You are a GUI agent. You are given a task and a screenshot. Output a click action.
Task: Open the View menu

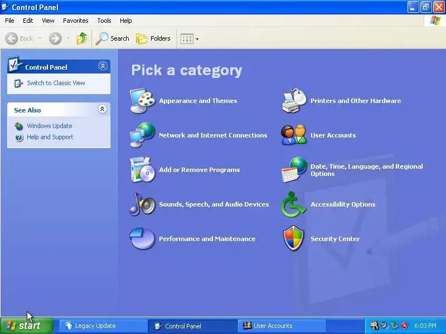pyautogui.click(x=48, y=21)
